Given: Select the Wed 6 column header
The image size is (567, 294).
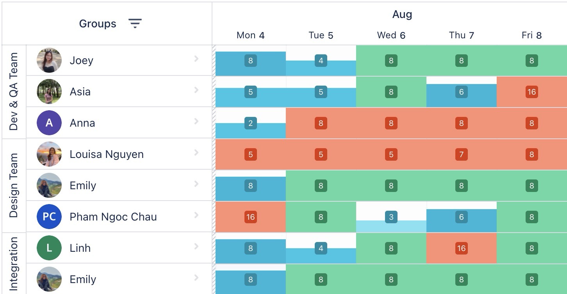Looking at the screenshot, I should 391,35.
